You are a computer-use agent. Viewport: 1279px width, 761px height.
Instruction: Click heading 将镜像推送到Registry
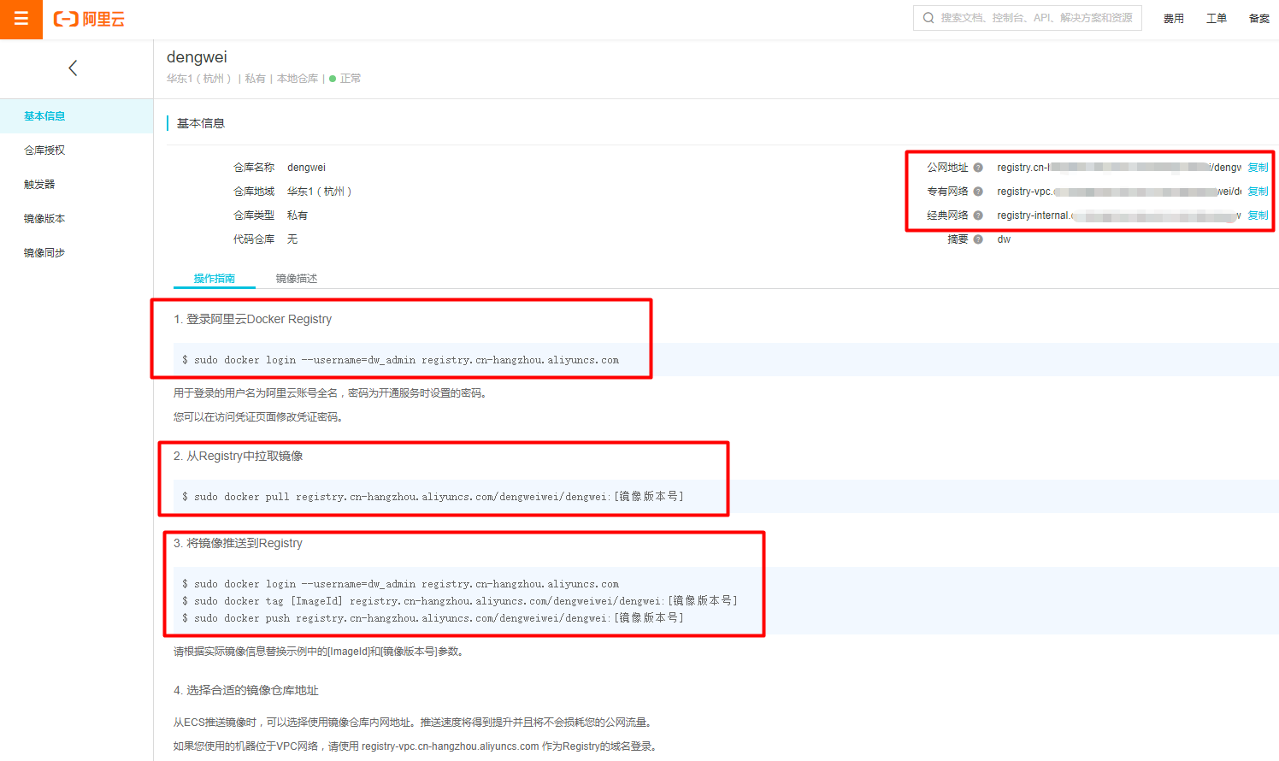click(x=238, y=543)
